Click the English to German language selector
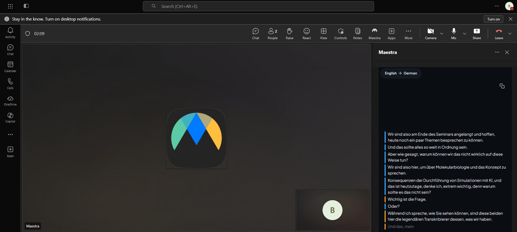517x232 pixels. [x=401, y=73]
